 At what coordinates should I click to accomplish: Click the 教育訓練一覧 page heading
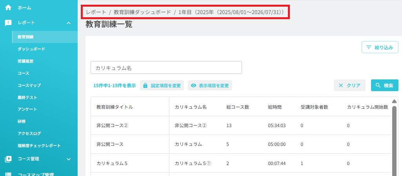(109, 24)
